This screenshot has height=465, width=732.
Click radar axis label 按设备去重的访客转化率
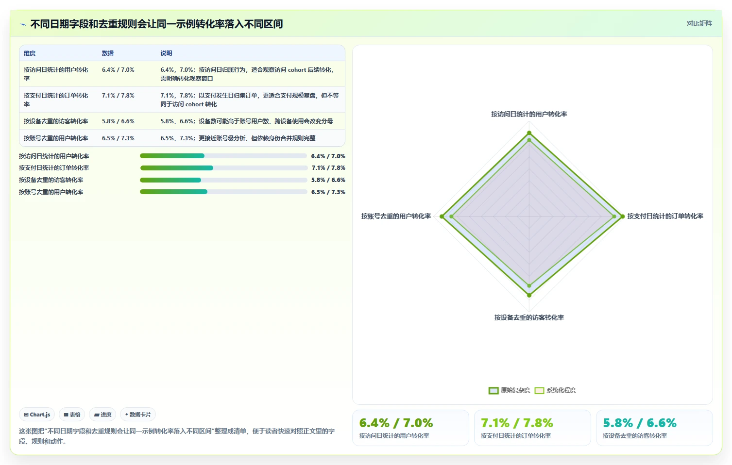click(529, 317)
